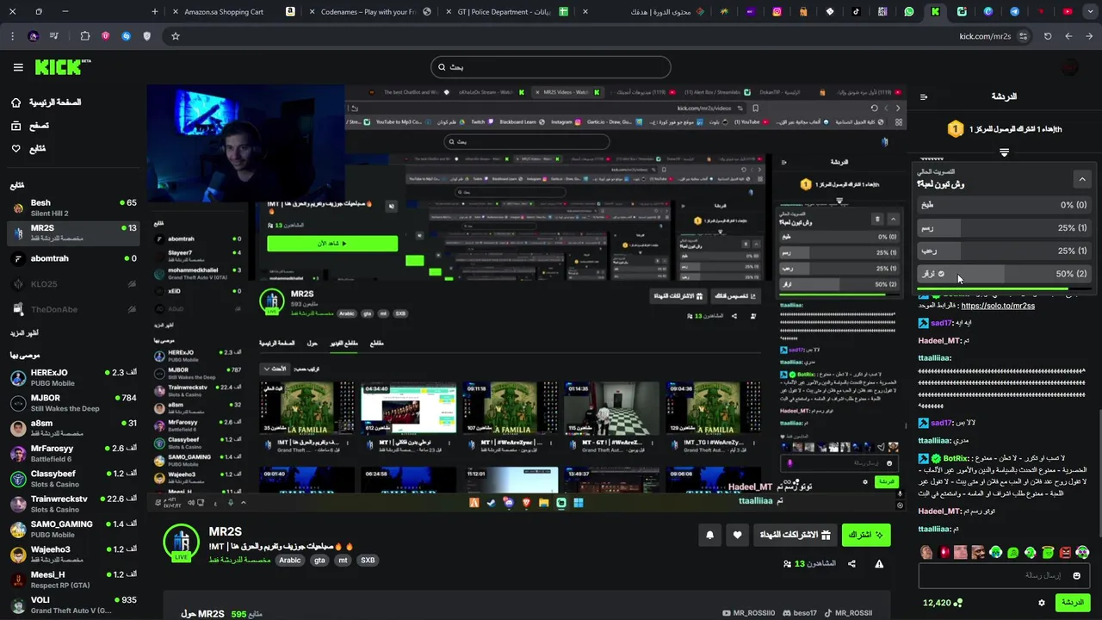
Task: Share the stream
Action: coord(851,564)
